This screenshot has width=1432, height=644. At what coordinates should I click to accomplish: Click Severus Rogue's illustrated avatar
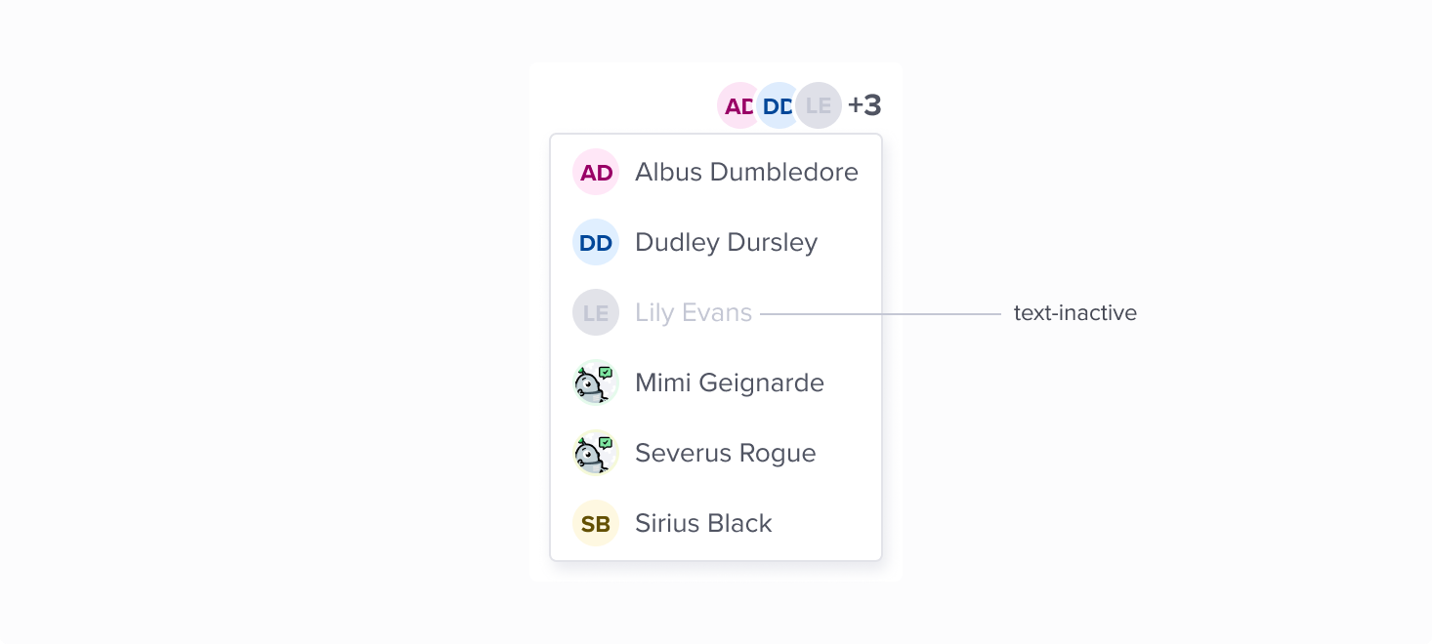pos(596,453)
